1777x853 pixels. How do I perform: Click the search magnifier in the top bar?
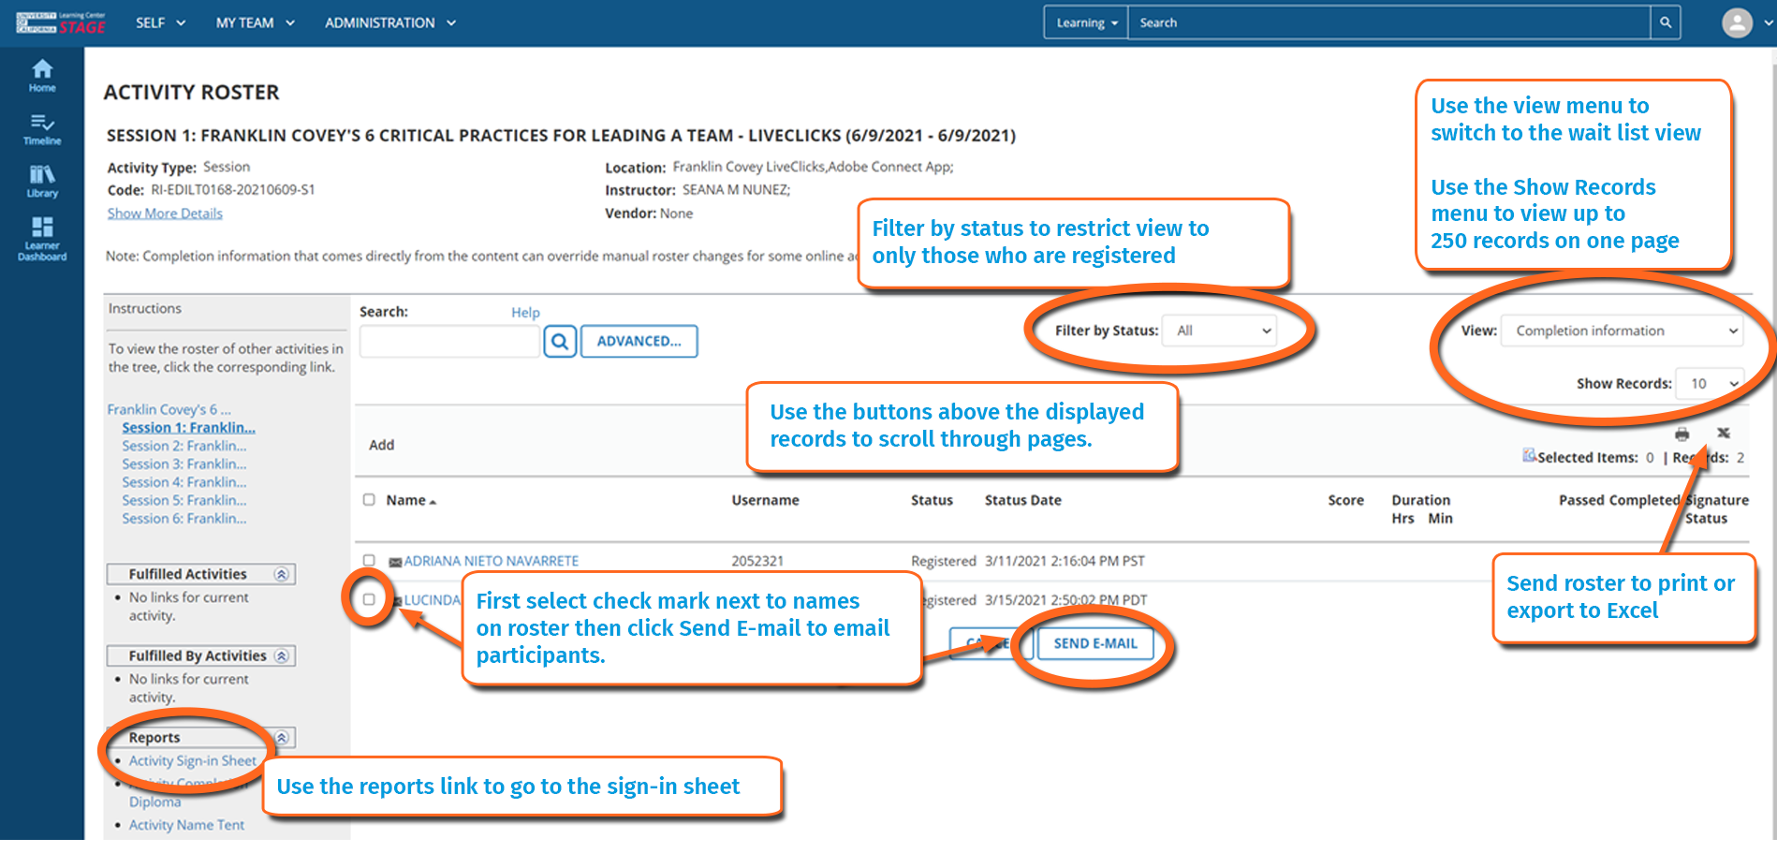pos(1666,22)
